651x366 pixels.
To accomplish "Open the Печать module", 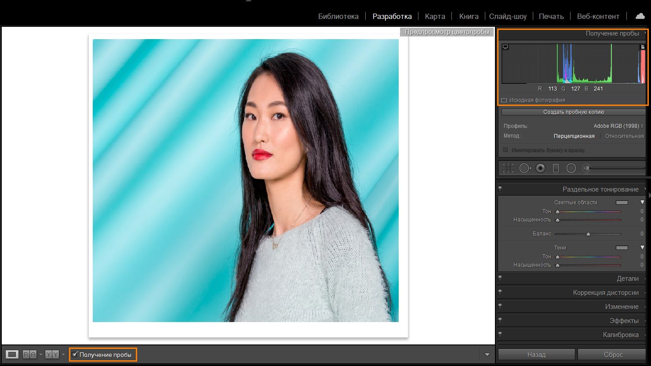I will pos(551,16).
